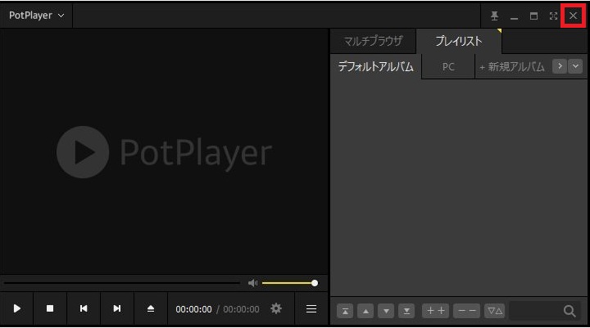Viewport: 590px width, 328px height.
Task: Click the playlist search input field
Action: click(536, 311)
